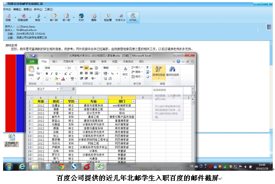Open 查找和选择 (Find & Select)
The height and width of the screenshot is (184, 275).
(173, 73)
